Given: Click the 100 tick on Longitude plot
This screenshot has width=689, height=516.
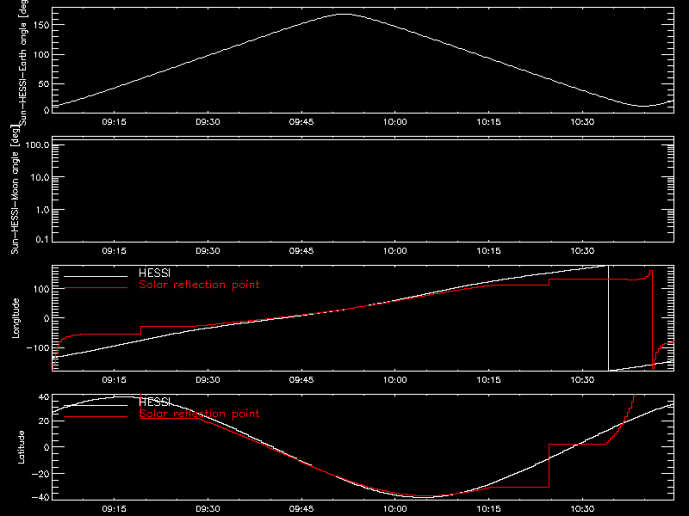Looking at the screenshot, I should pyautogui.click(x=41, y=289).
